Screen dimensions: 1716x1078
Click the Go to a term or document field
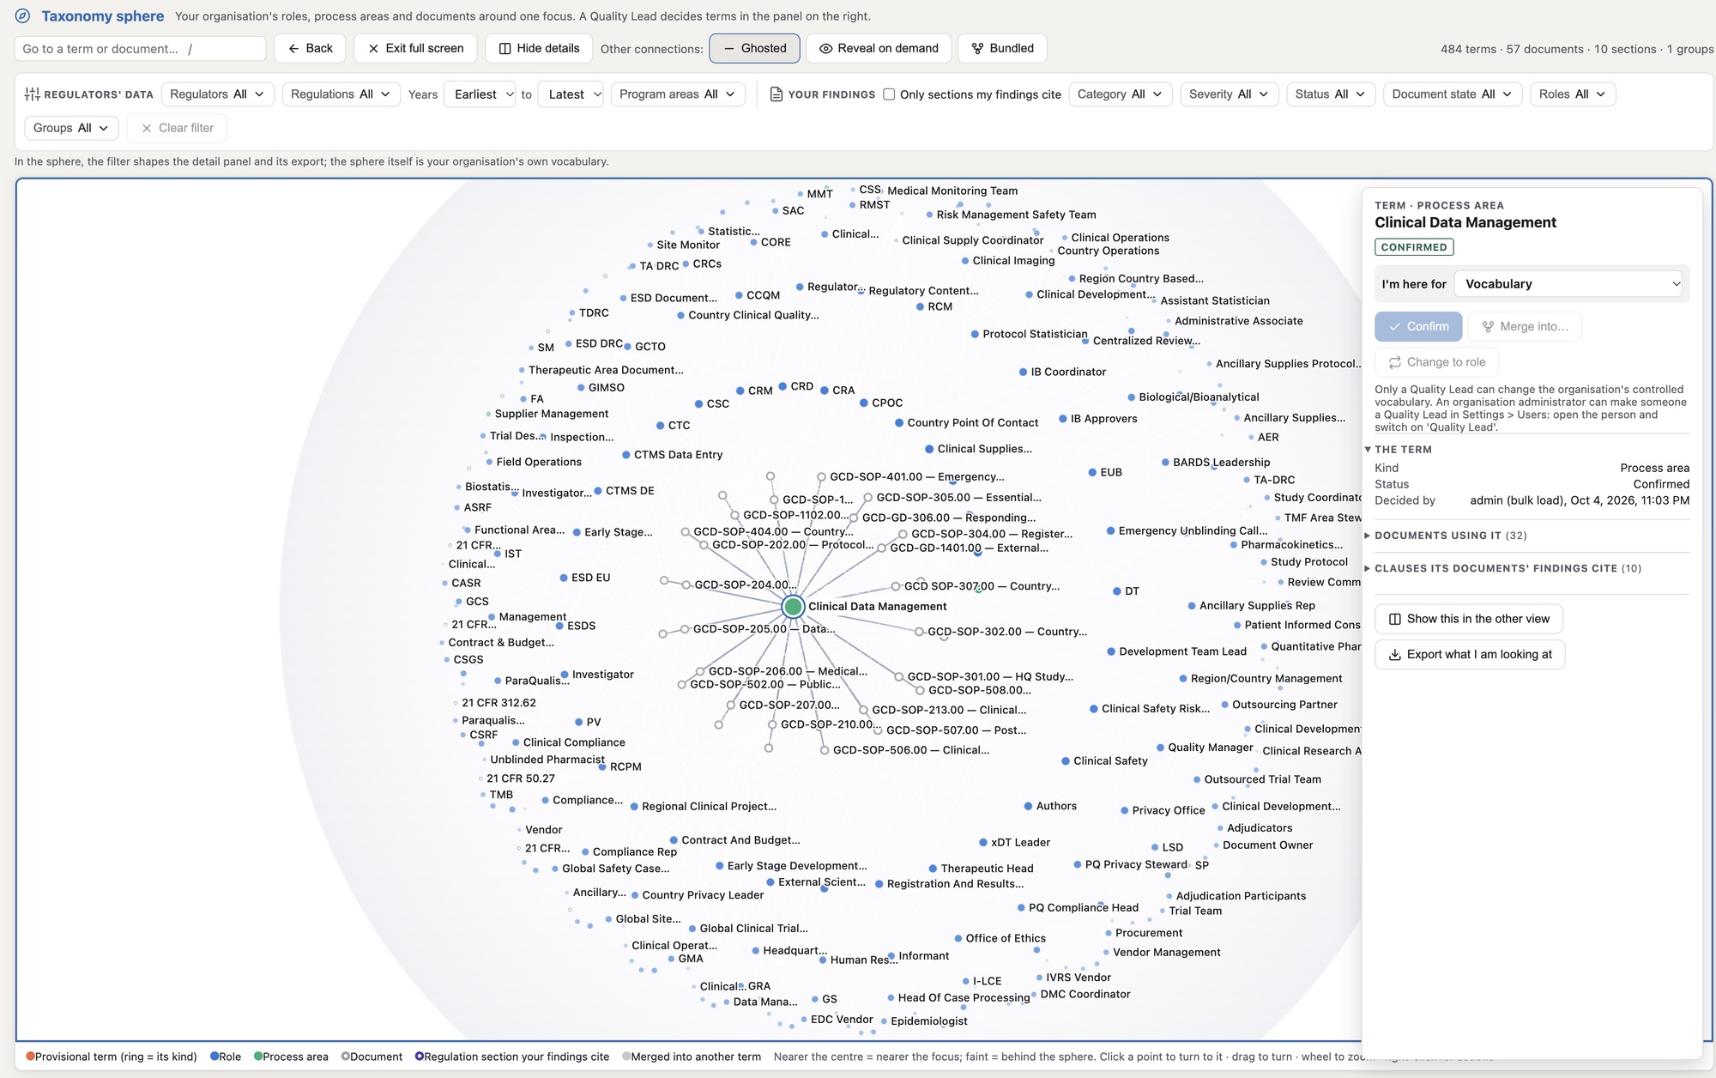(140, 49)
